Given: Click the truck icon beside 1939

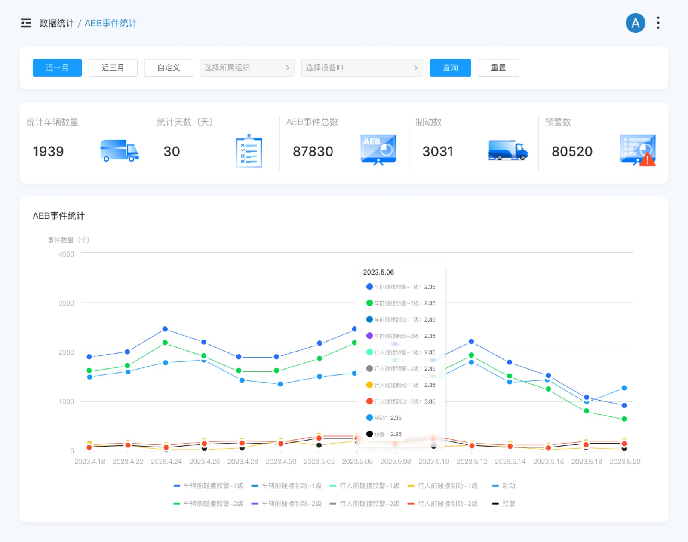Looking at the screenshot, I should tap(120, 150).
